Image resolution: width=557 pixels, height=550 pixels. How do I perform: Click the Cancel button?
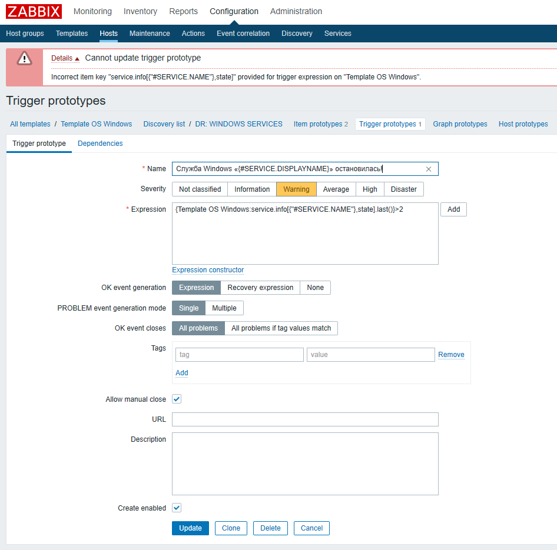311,528
